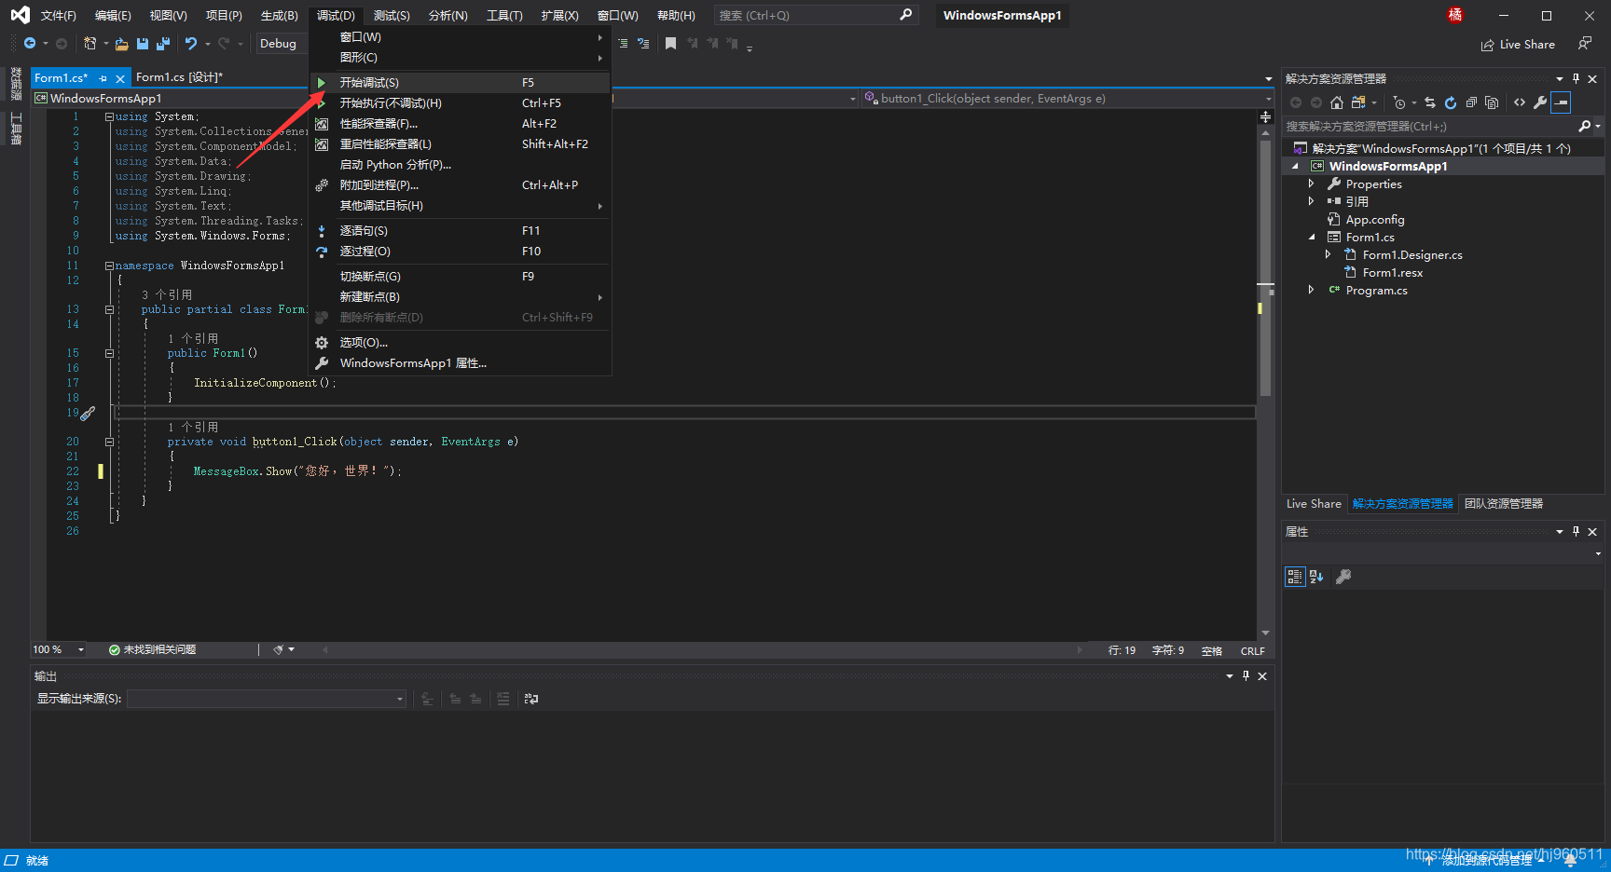Viewport: 1611px width, 872px height.
Task: Collapse the WindowsFormsApp1 project node
Action: (x=1295, y=167)
